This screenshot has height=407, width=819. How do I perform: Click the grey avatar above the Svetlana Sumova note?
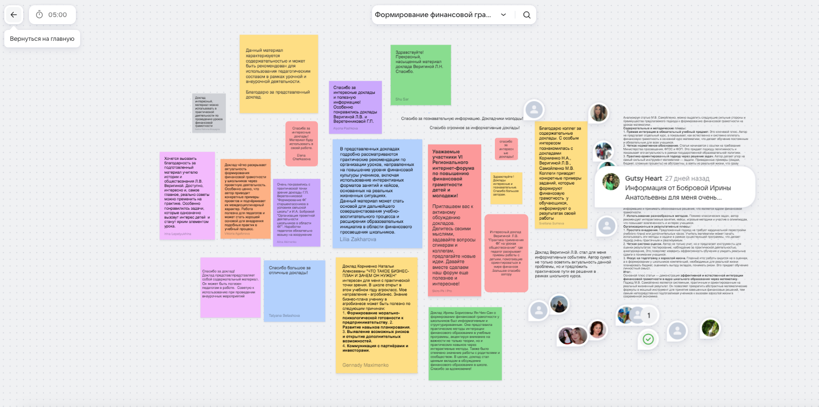tap(534, 110)
